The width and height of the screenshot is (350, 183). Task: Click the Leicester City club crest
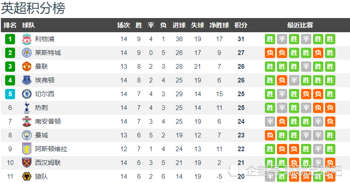point(27,53)
